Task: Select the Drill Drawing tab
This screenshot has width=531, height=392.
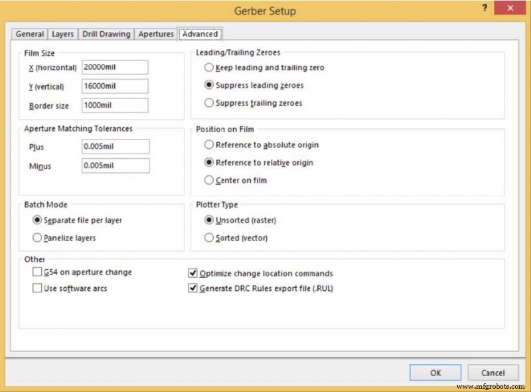Action: point(106,34)
